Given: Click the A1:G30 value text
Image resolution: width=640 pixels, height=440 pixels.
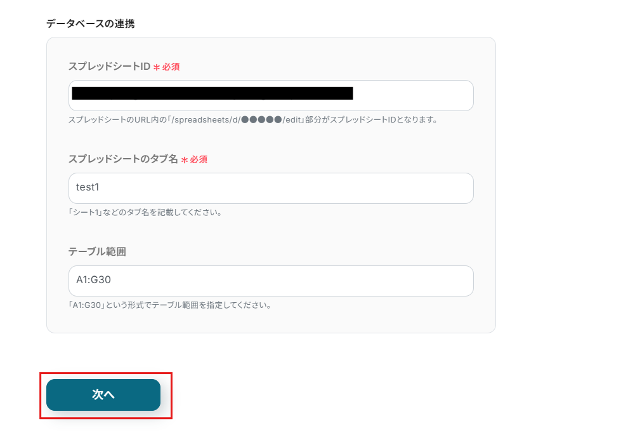Looking at the screenshot, I should point(94,281).
